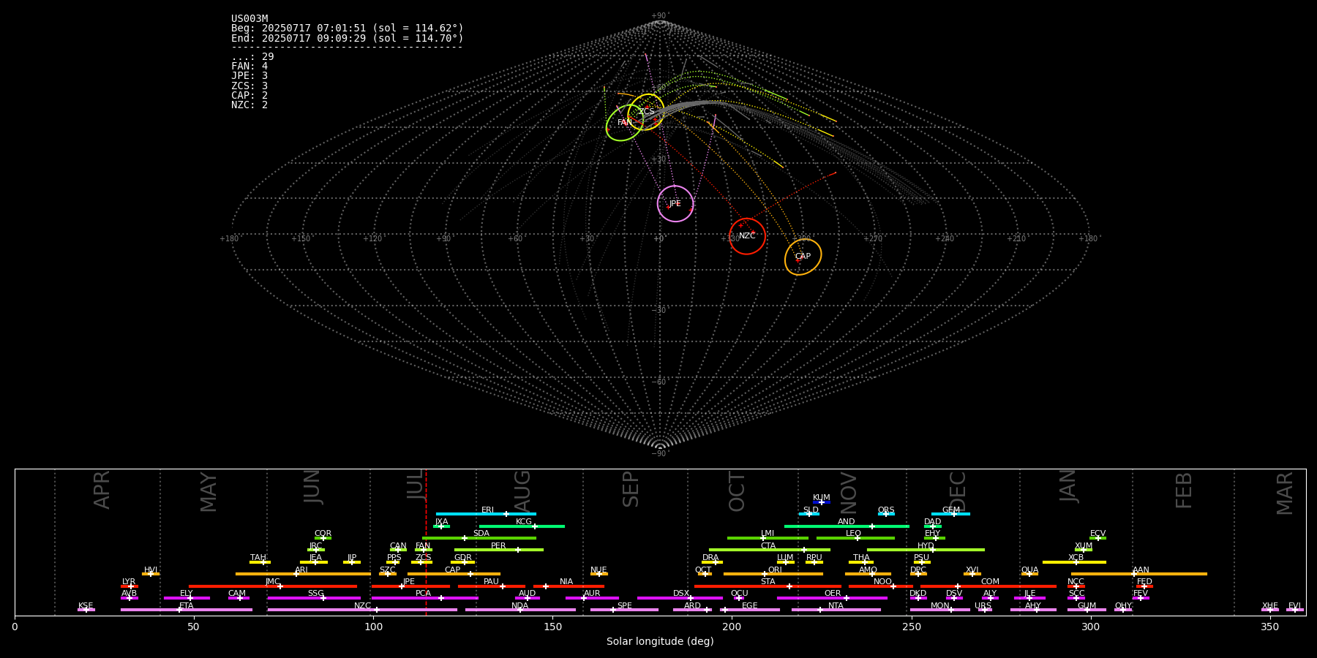The width and height of the screenshot is (1317, 658).
Task: Click the ARI shower label in timeline
Action: click(x=301, y=570)
